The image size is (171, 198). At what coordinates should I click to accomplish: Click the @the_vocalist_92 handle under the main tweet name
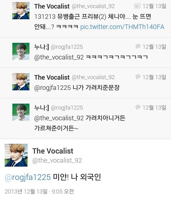[x=57, y=161]
